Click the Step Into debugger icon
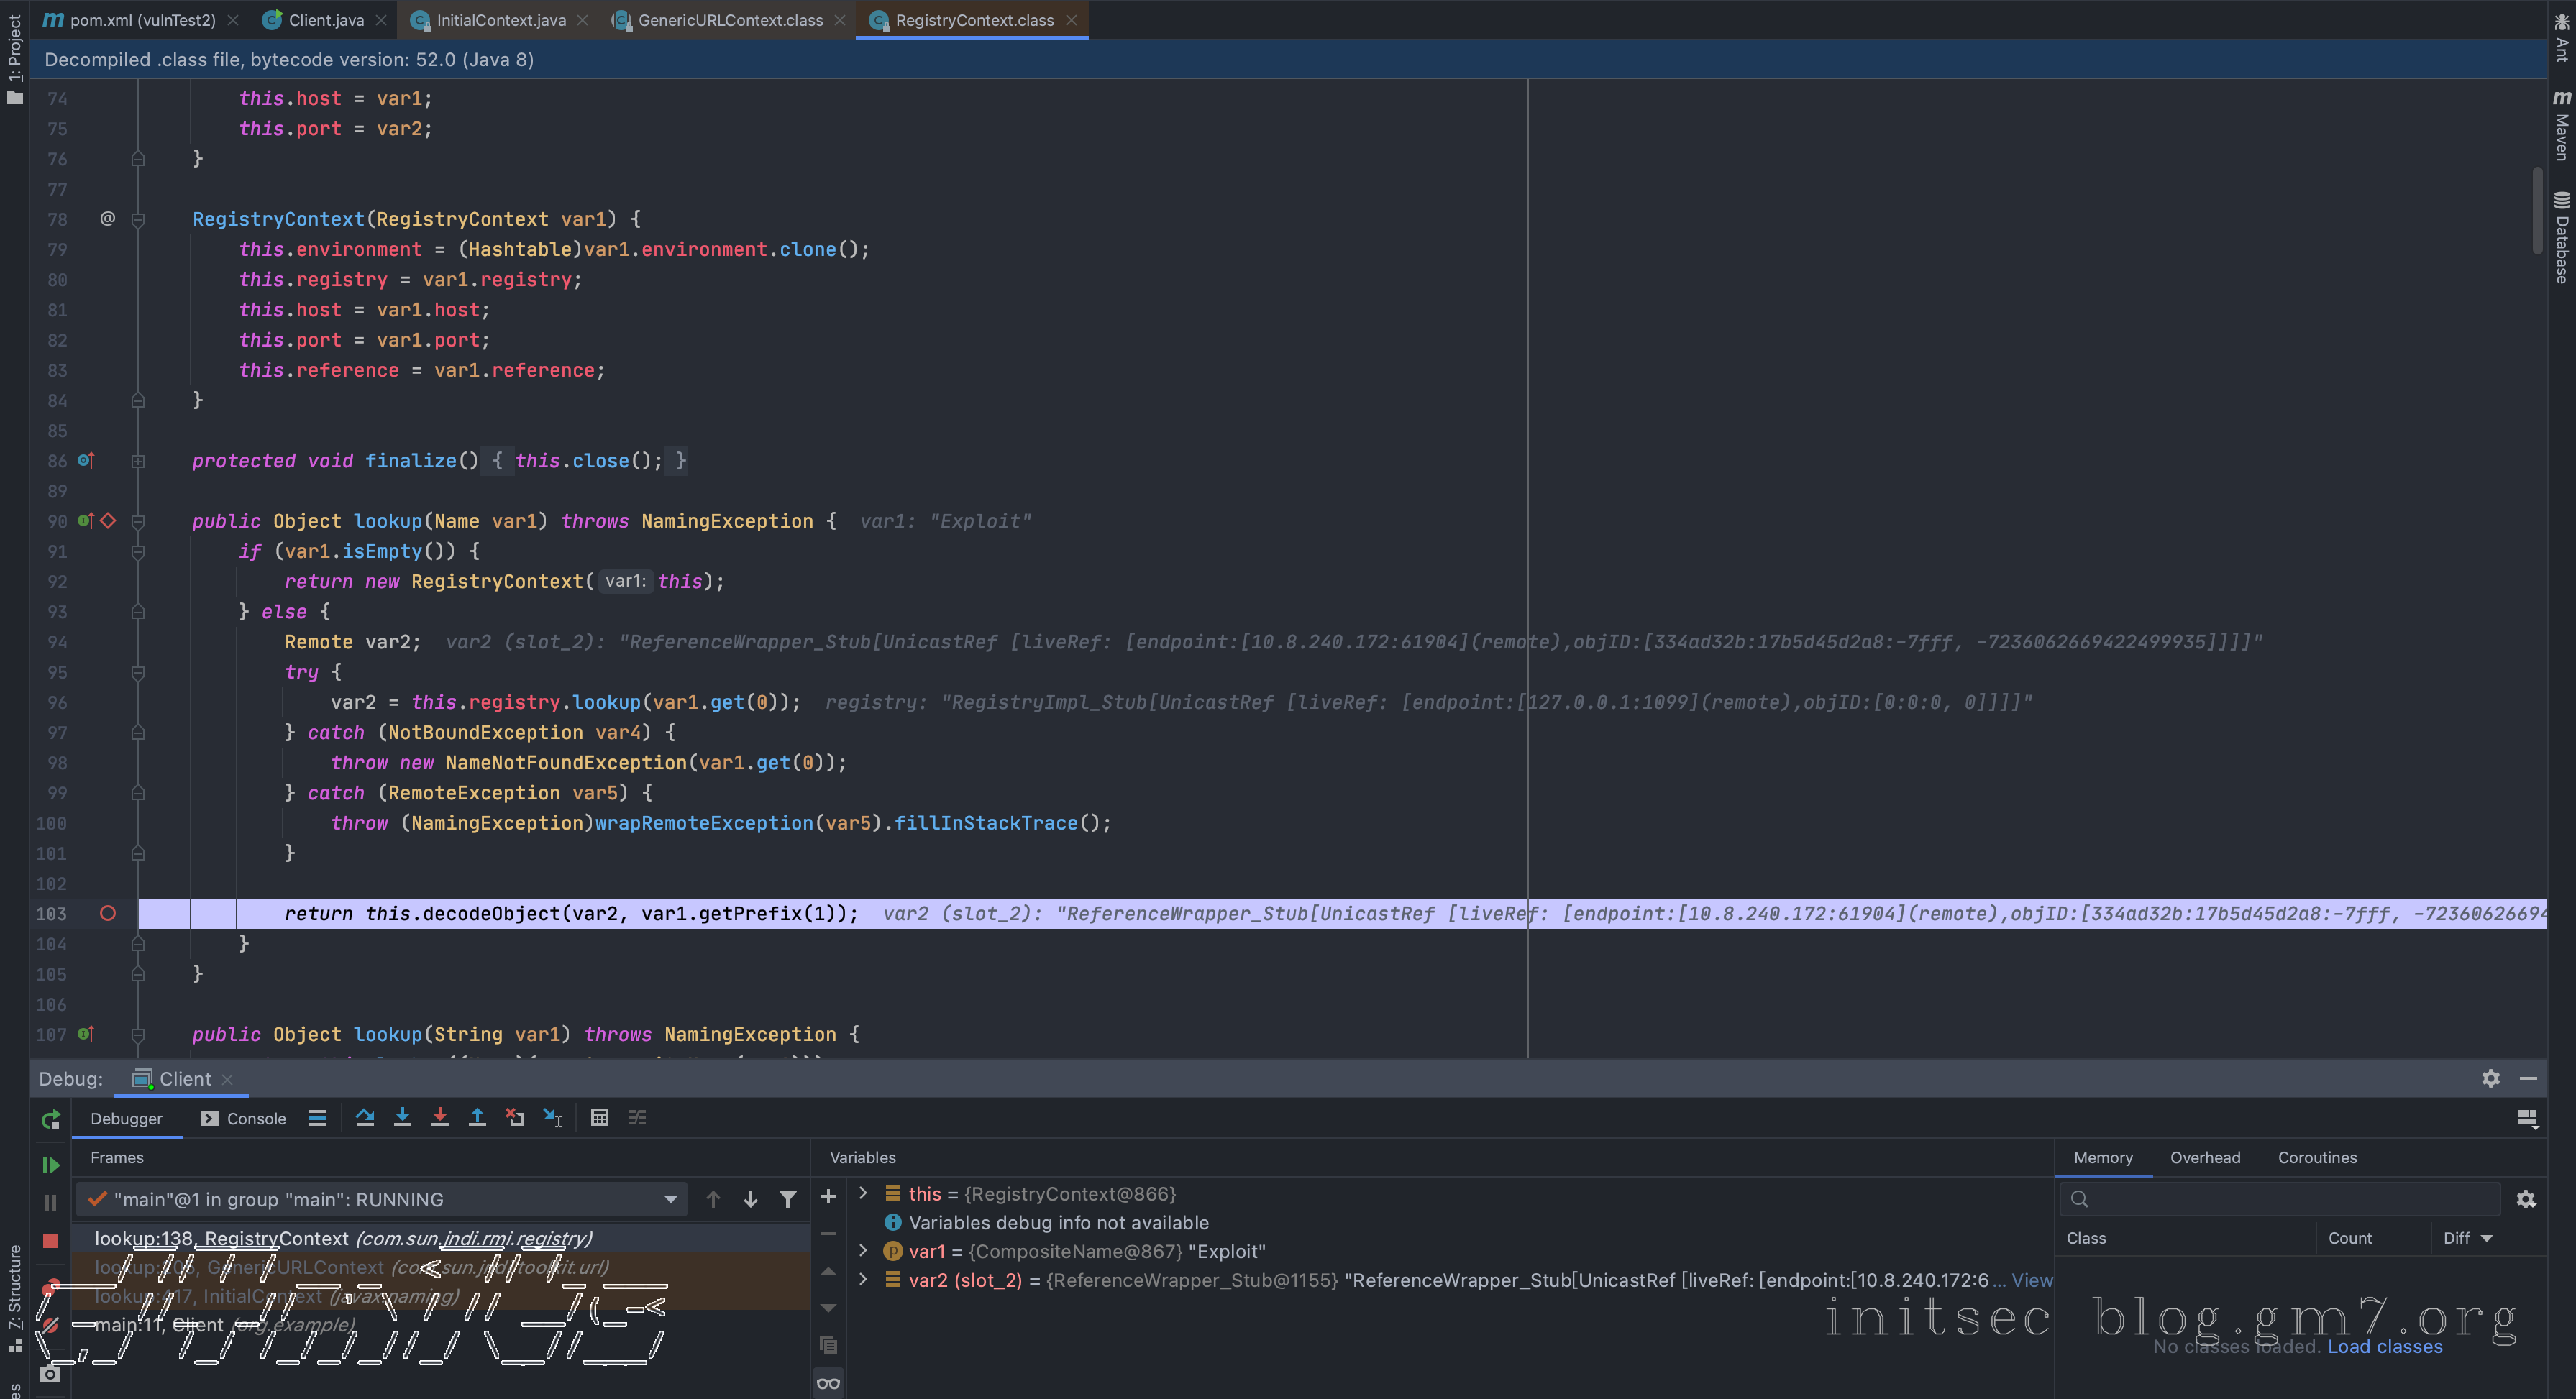This screenshot has height=1399, width=2576. coord(402,1118)
